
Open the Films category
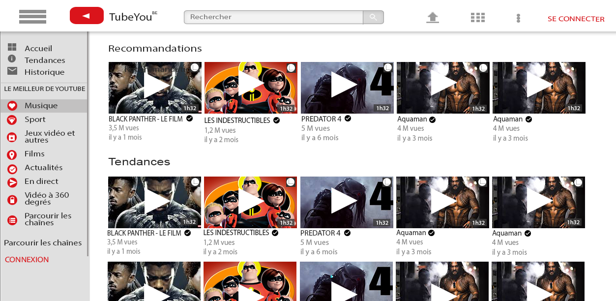coord(34,154)
